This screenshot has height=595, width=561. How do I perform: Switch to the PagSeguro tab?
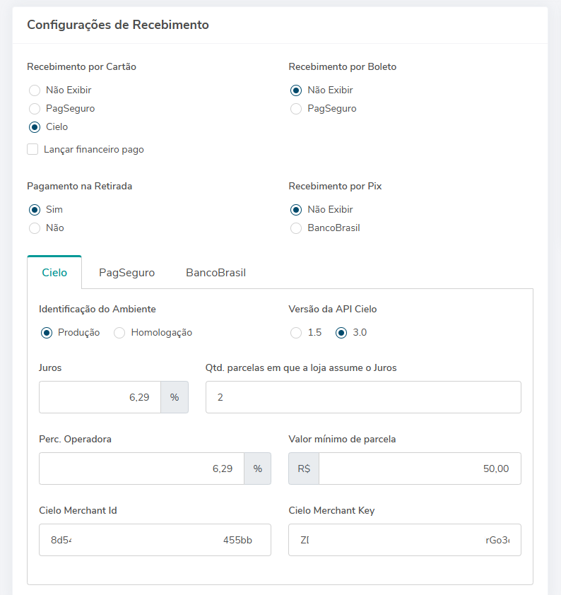point(126,273)
